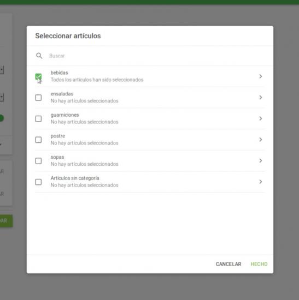Open the ensaladas category row
Image resolution: width=299 pixels, height=300 pixels.
[150, 98]
